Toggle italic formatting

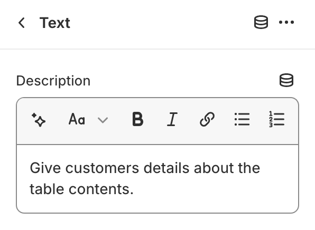(x=172, y=119)
